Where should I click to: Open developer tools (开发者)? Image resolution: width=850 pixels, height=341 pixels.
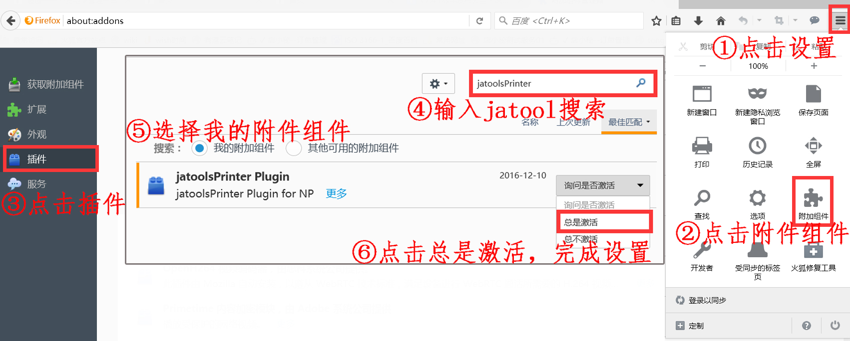(x=702, y=256)
